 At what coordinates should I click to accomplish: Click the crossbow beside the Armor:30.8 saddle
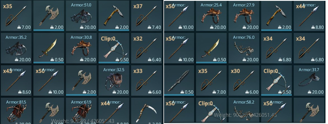[114, 48]
